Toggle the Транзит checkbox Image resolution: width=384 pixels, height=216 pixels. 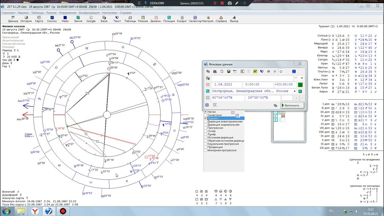tap(205, 118)
